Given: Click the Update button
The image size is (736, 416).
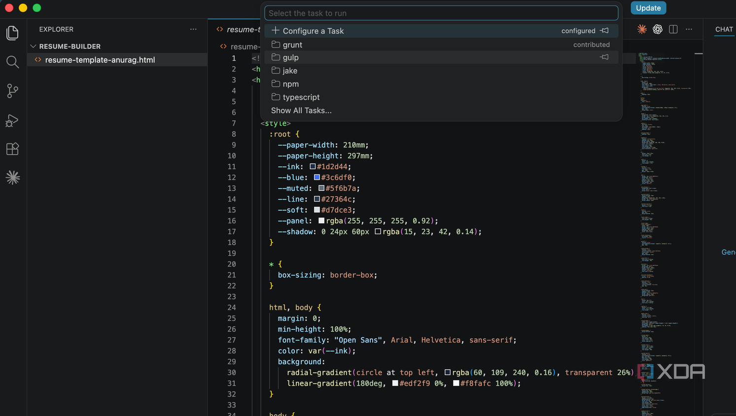Looking at the screenshot, I should click(648, 8).
